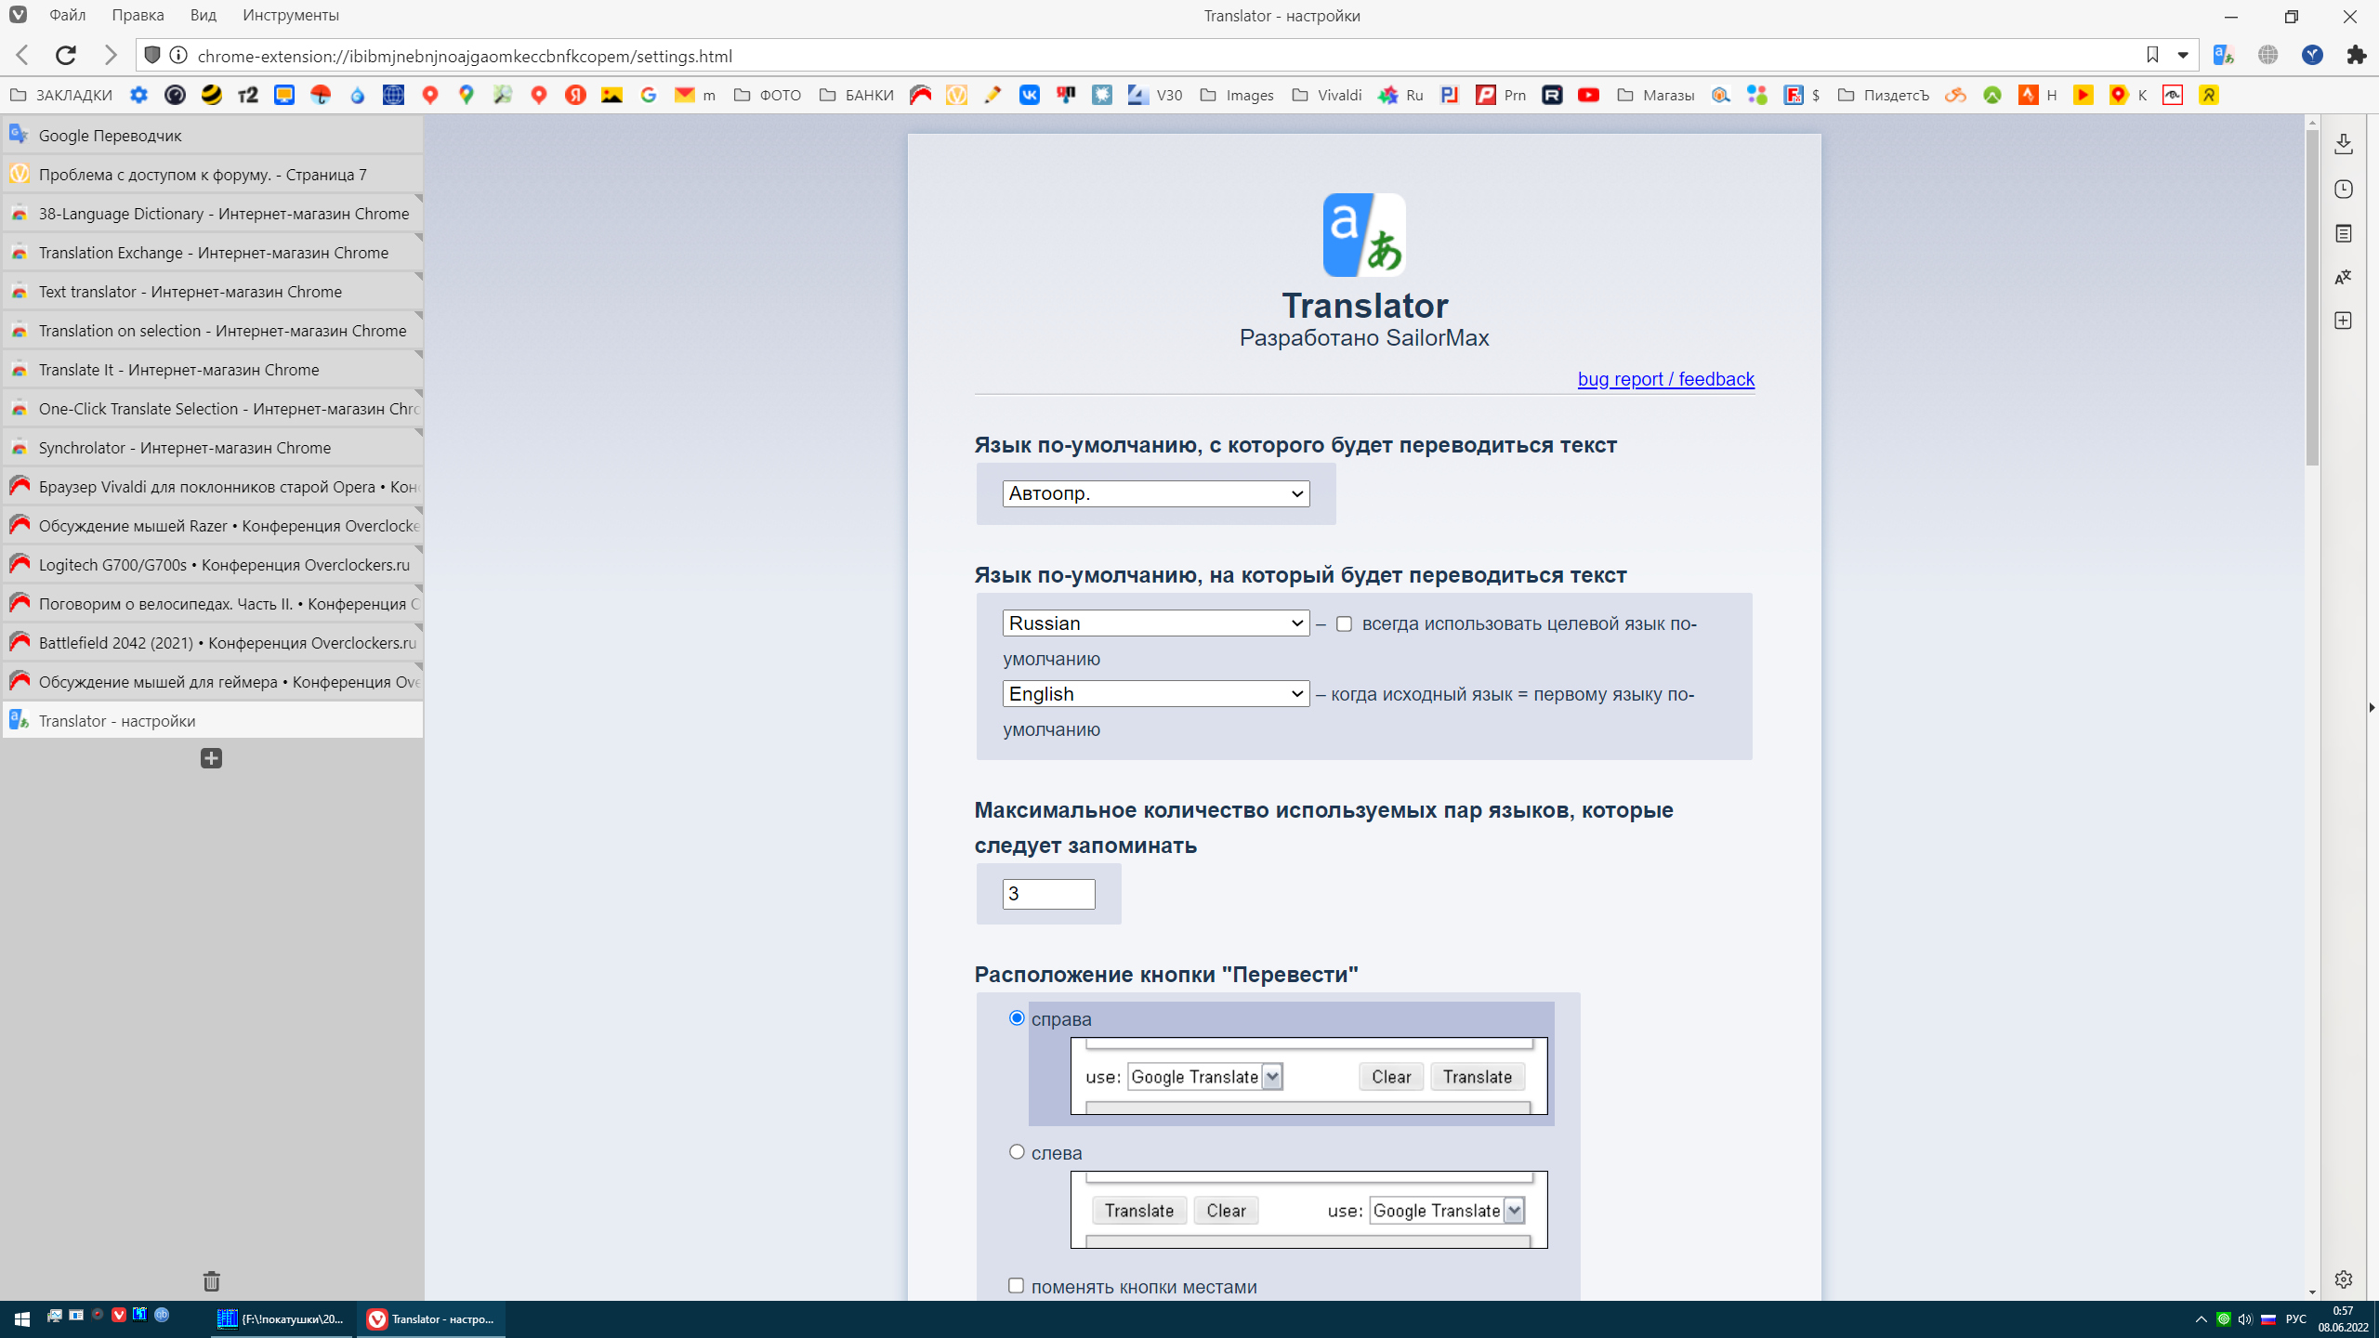Open the English secondary language dropdown
The image size is (2379, 1338).
click(x=1155, y=694)
